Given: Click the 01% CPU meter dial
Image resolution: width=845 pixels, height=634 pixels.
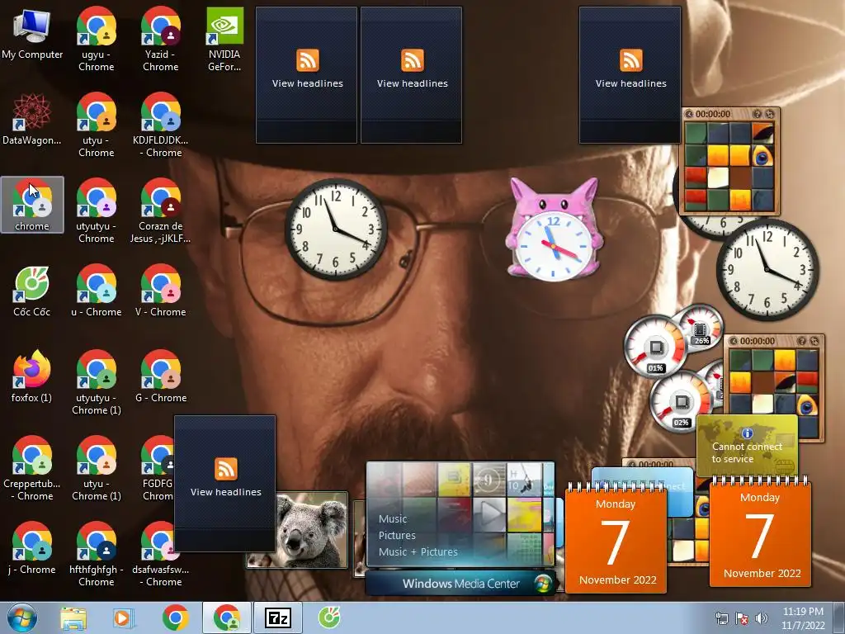Looking at the screenshot, I should pos(655,346).
